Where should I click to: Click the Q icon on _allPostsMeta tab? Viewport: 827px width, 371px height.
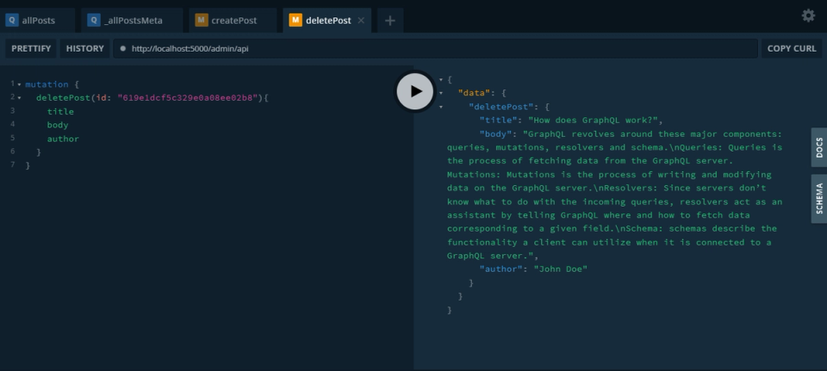pyautogui.click(x=94, y=21)
